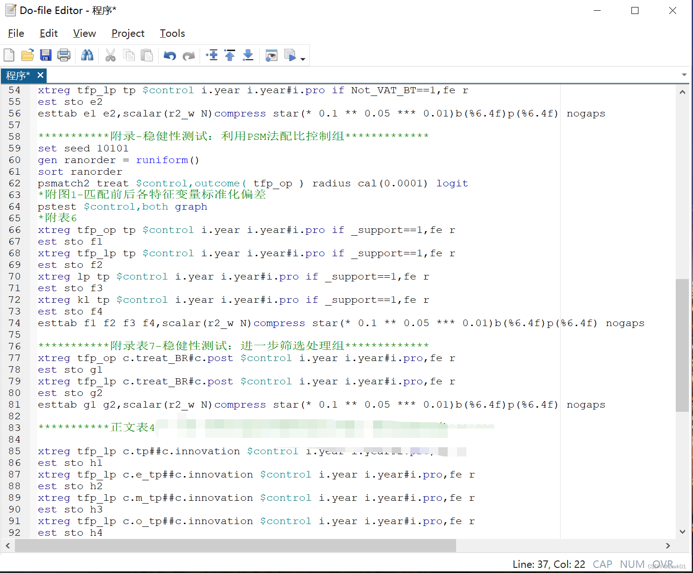The height and width of the screenshot is (573, 693).
Task: Print the do-file
Action: click(64, 55)
